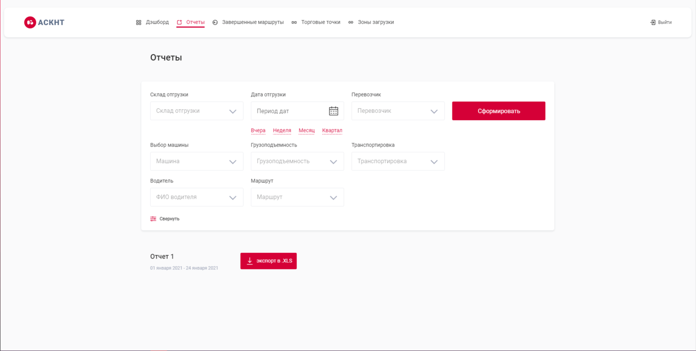Click the filter icon next to Свернуть
696x351 pixels.
153,218
